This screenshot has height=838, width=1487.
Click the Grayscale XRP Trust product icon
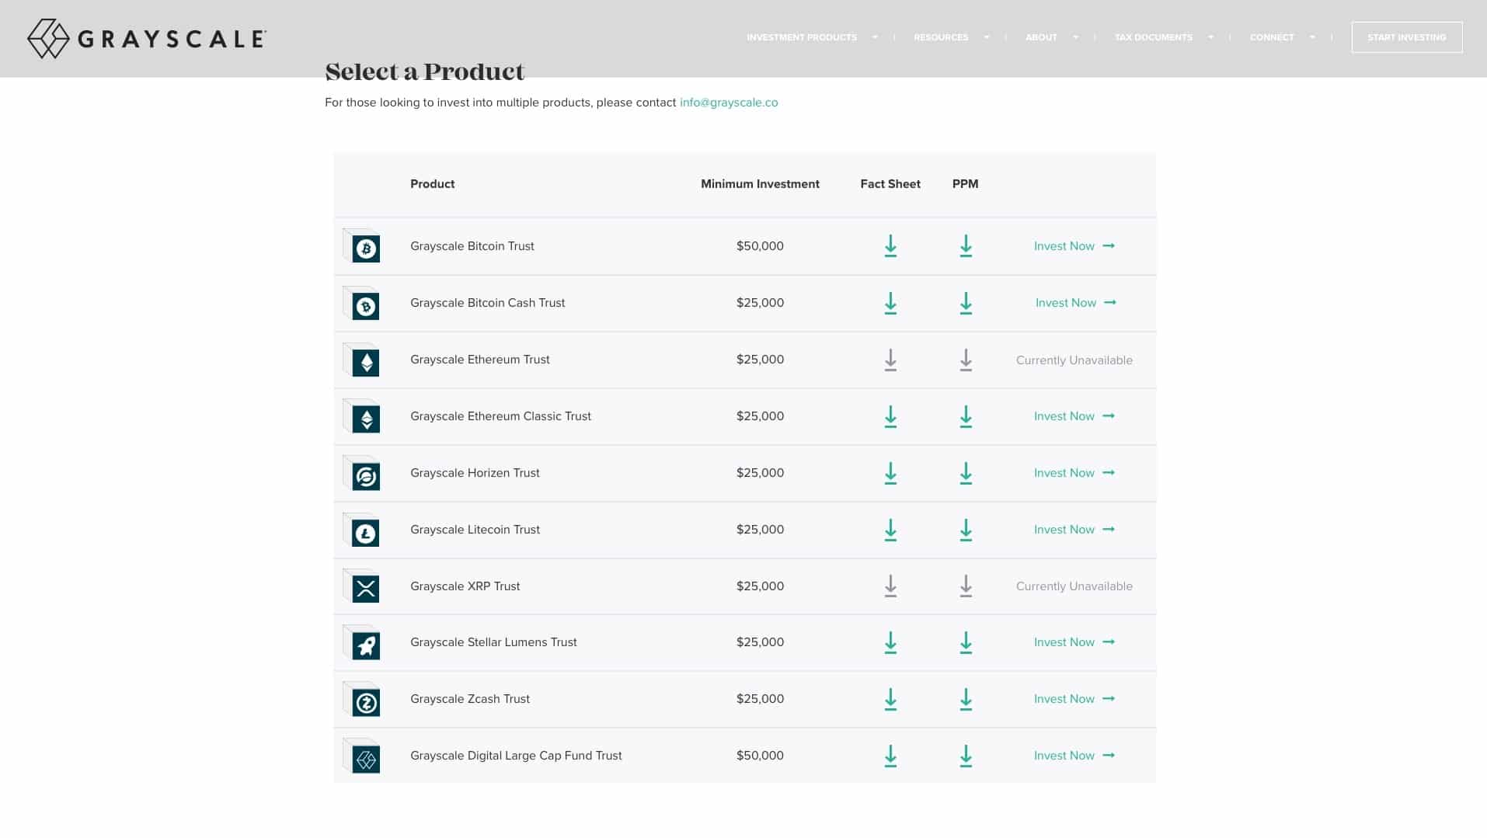tap(364, 588)
